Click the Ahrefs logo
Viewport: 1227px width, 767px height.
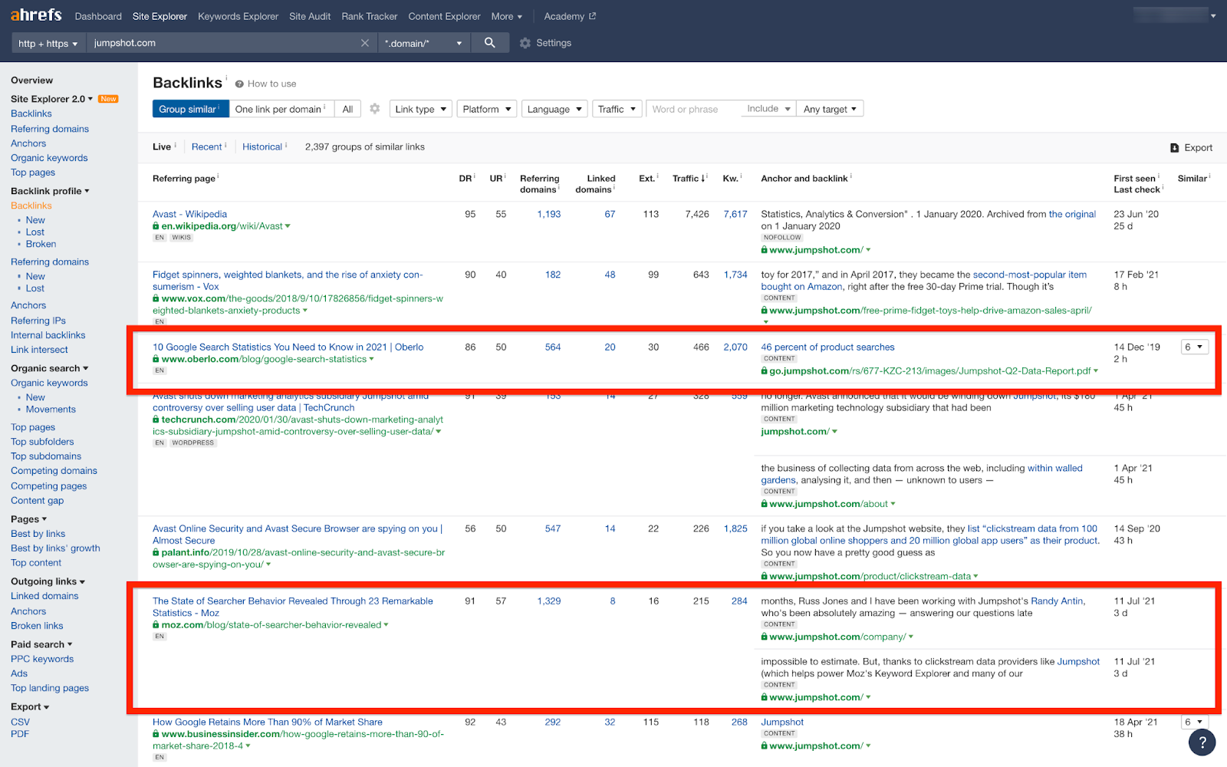point(36,15)
